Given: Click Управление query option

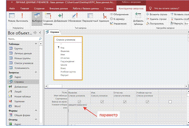Looking at the screenshot, I should [x=118, y=23].
